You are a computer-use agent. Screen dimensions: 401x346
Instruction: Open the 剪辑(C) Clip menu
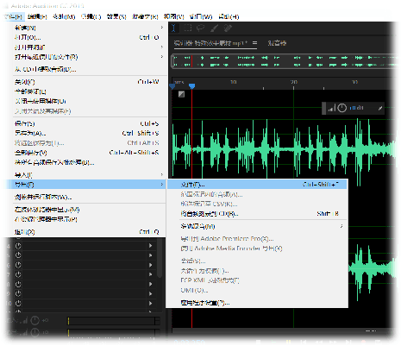coord(91,16)
